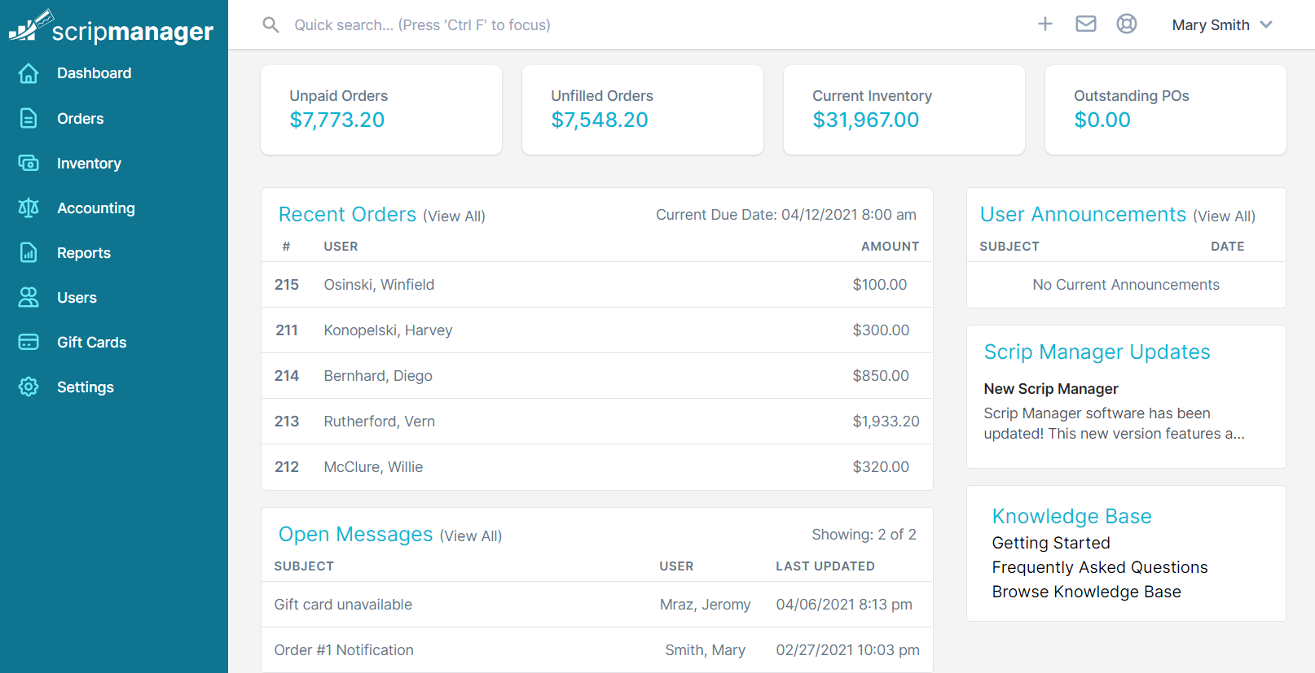Open order 213 from Rutherford, Vern
This screenshot has height=673, width=1315.
(x=379, y=422)
